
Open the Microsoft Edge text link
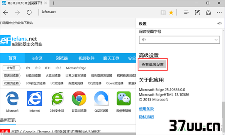(x=76, y=68)
